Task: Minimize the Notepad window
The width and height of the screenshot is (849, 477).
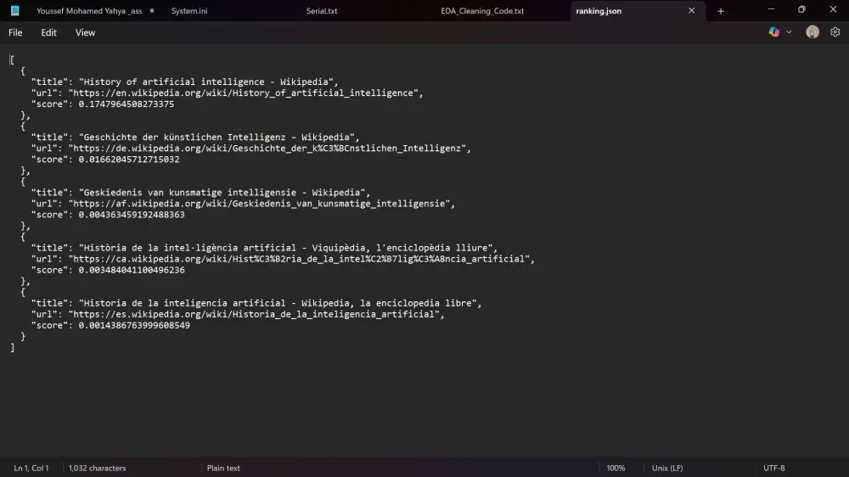Action: tap(771, 9)
